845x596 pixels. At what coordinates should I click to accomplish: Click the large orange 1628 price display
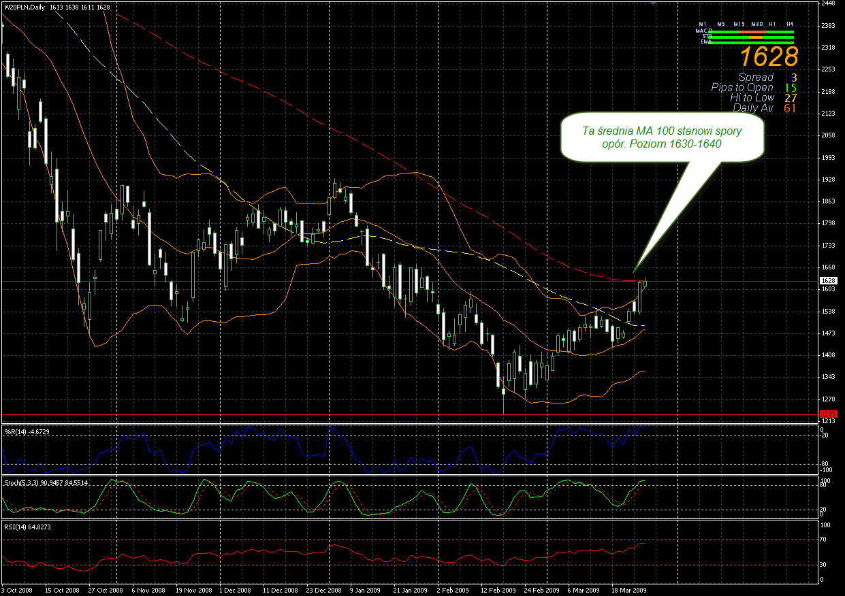769,56
